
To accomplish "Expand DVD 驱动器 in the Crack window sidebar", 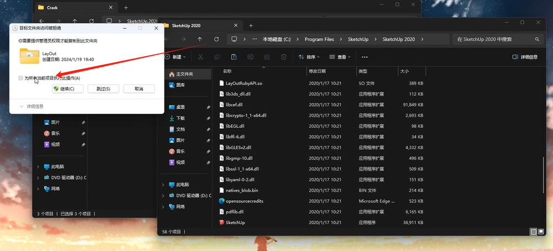I will [38, 178].
